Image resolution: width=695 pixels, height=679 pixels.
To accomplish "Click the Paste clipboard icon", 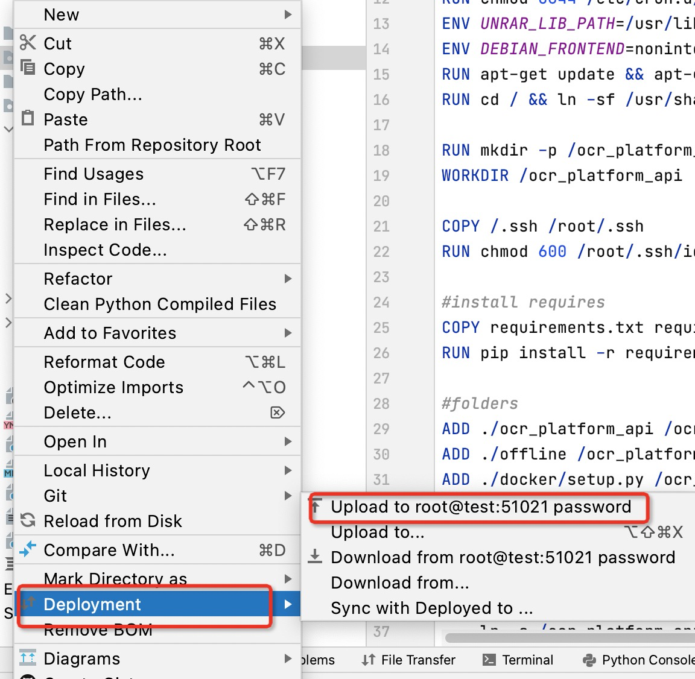I will 28,118.
